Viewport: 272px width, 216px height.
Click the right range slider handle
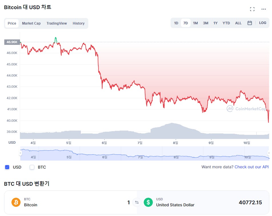coord(268,153)
